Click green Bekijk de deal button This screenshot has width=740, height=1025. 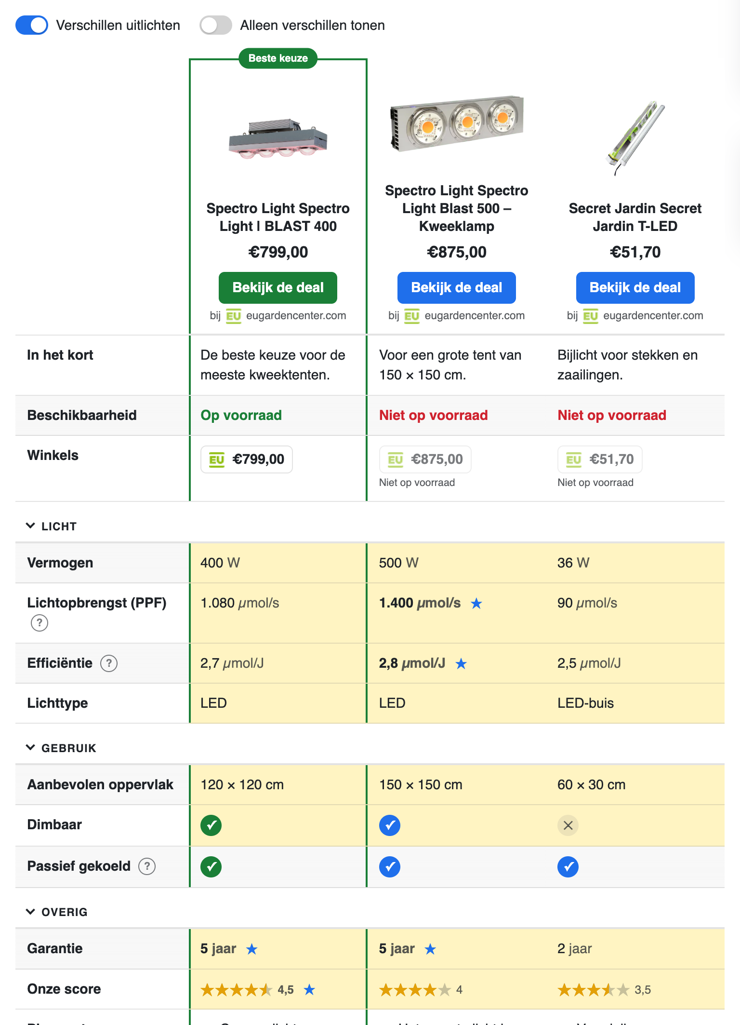click(278, 288)
